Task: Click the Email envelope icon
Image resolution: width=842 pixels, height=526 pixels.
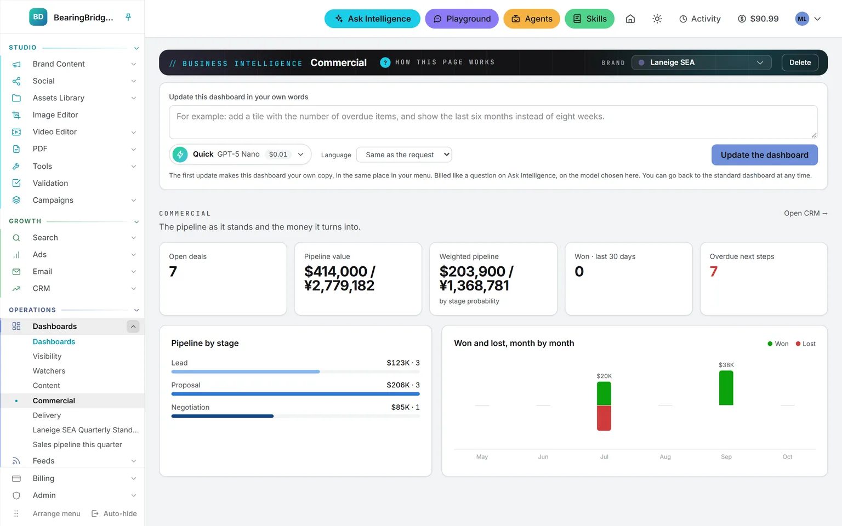Action: pyautogui.click(x=16, y=272)
